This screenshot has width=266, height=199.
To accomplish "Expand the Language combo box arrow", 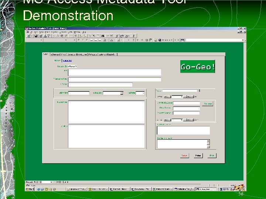I will click(x=122, y=93).
